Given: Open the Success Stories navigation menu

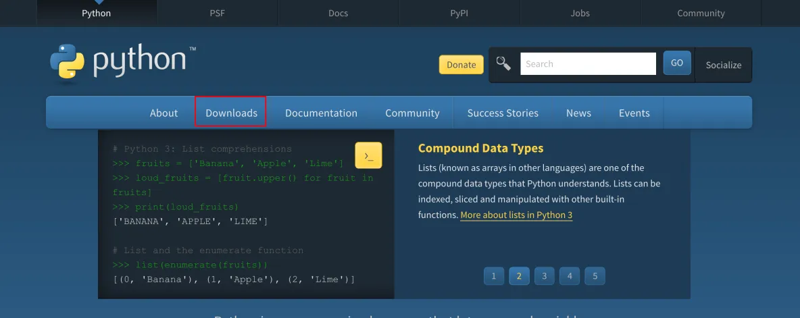Looking at the screenshot, I should click(503, 113).
